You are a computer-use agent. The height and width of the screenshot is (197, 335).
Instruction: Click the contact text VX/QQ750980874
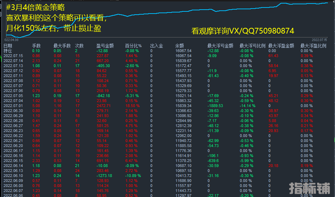click(x=262, y=31)
